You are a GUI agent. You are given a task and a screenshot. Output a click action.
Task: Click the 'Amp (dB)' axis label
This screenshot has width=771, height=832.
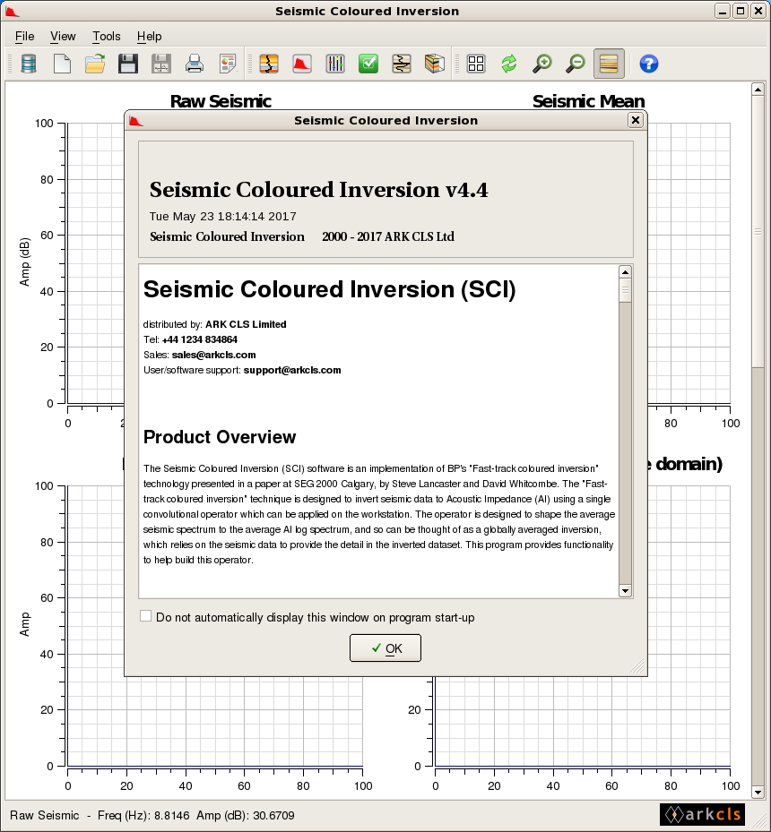tap(24, 262)
